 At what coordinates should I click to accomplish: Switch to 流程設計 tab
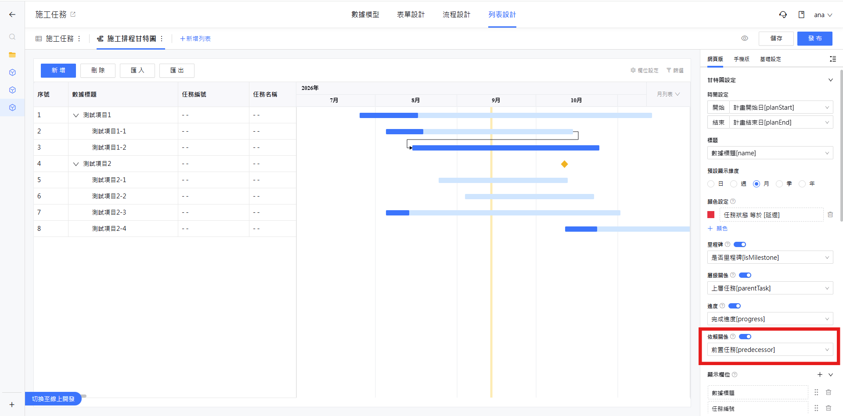click(x=457, y=14)
